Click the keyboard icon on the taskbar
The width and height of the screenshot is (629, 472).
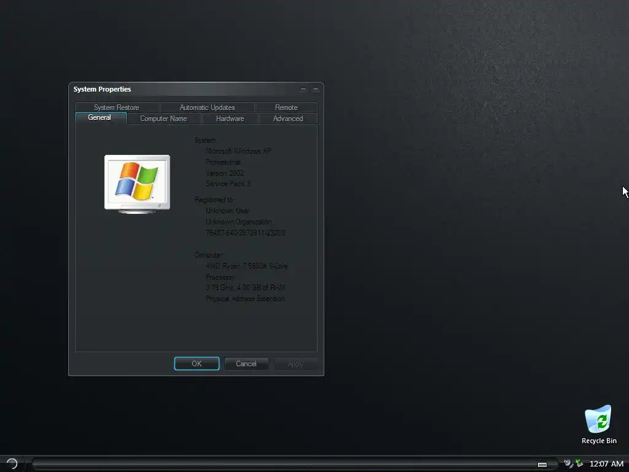542,465
